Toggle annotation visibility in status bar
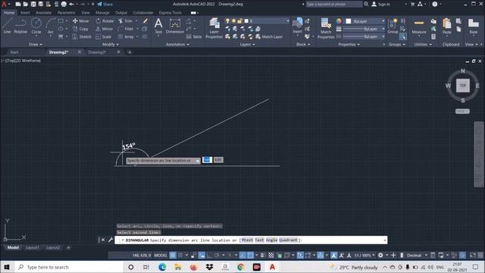Image resolution: width=485 pixels, height=273 pixels. tap(333, 256)
